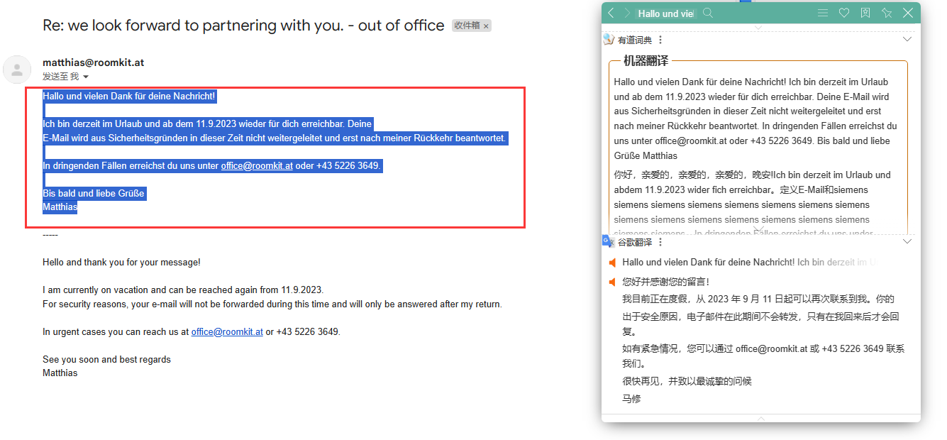Click the magnifier search icon in popup header

[x=707, y=13]
